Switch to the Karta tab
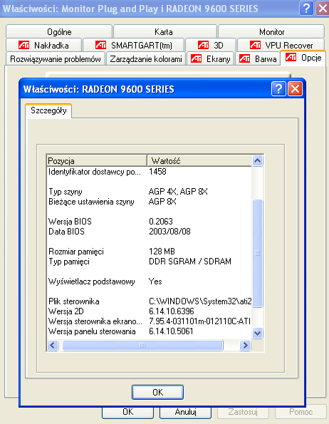The image size is (329, 424). (x=165, y=31)
